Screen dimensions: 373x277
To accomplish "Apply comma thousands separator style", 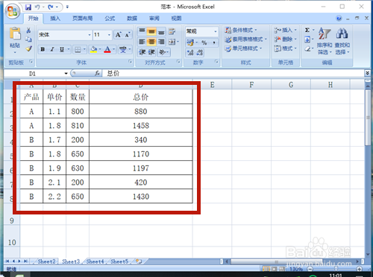I will click(x=214, y=42).
